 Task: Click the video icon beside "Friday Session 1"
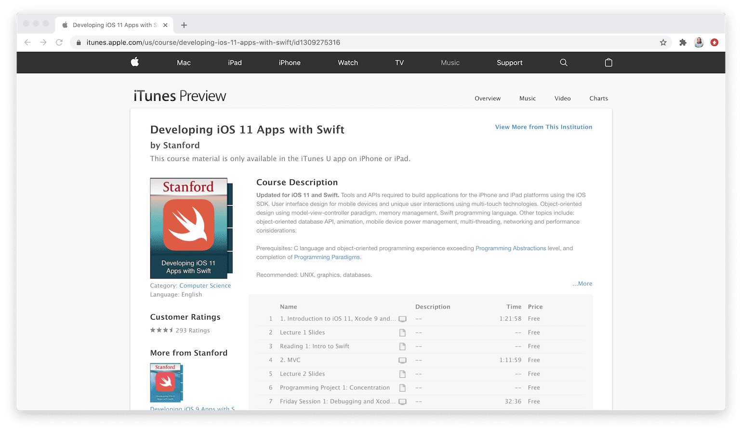tap(403, 401)
